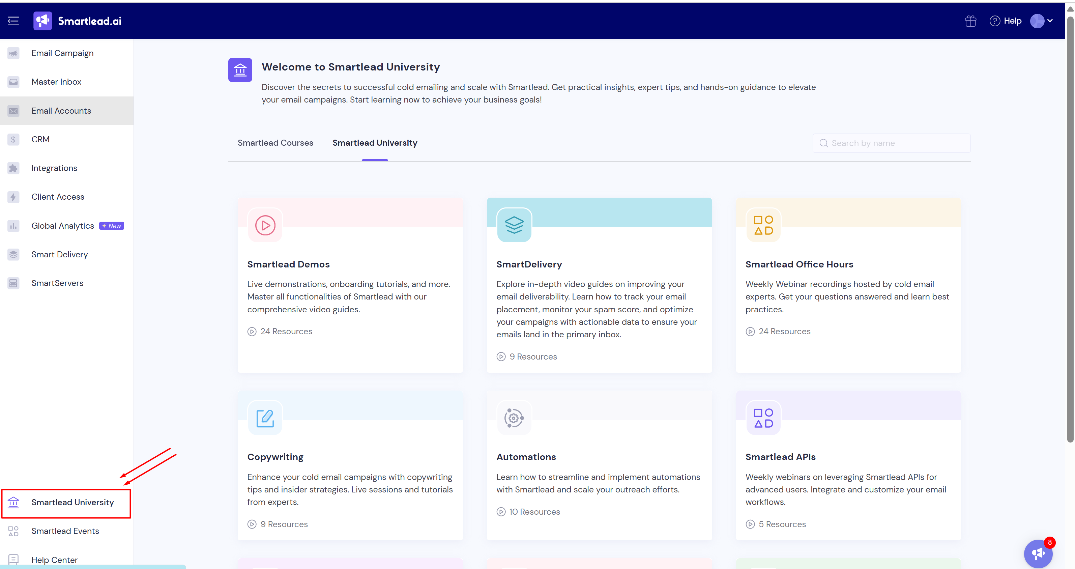Click the Smartlead Demos play icon

tap(265, 225)
